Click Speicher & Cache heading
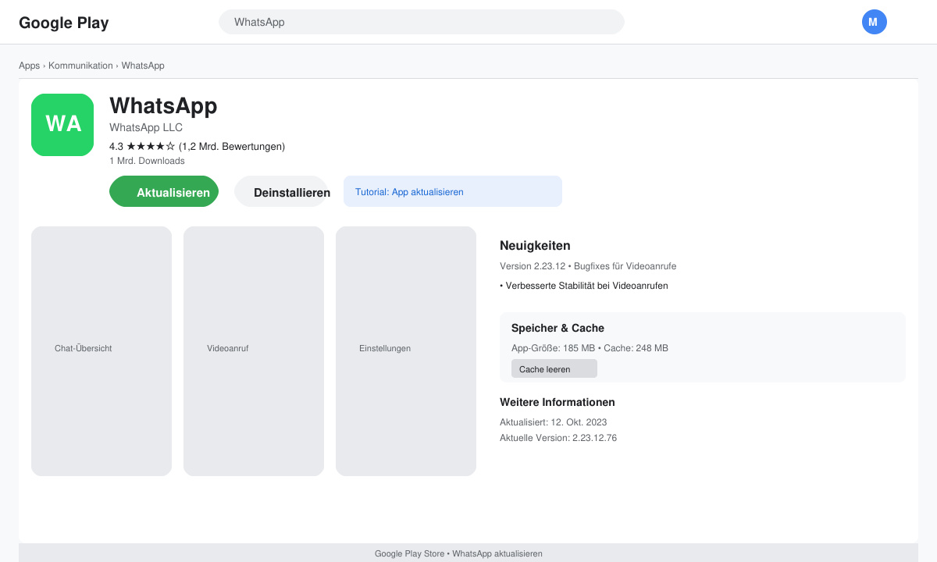The height and width of the screenshot is (562, 937). click(558, 328)
